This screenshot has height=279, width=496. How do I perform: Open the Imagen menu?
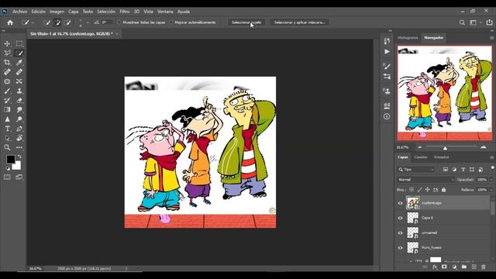(57, 12)
